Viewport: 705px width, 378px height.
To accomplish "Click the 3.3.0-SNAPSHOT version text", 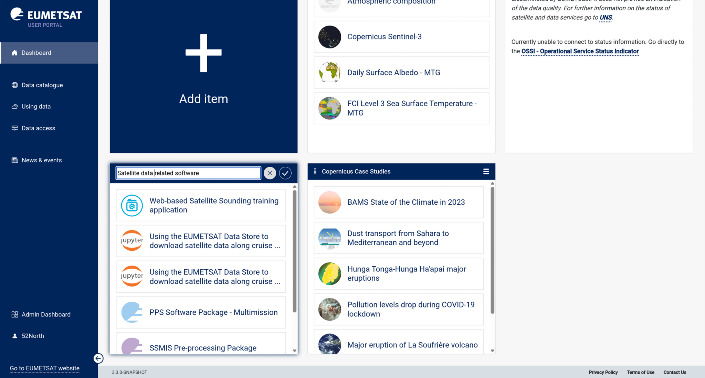I will click(x=129, y=372).
